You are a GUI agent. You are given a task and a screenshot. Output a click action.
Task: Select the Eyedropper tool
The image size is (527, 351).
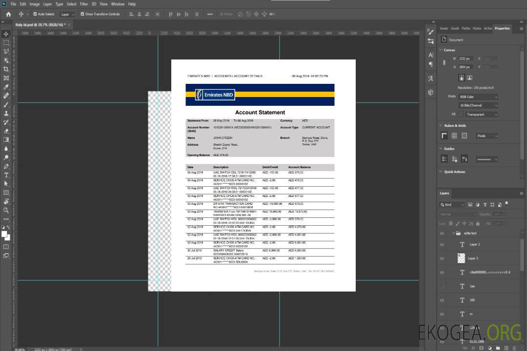pos(6,87)
